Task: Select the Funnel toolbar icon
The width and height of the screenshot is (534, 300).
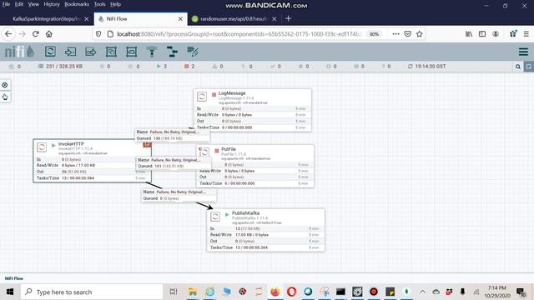Action: point(152,52)
